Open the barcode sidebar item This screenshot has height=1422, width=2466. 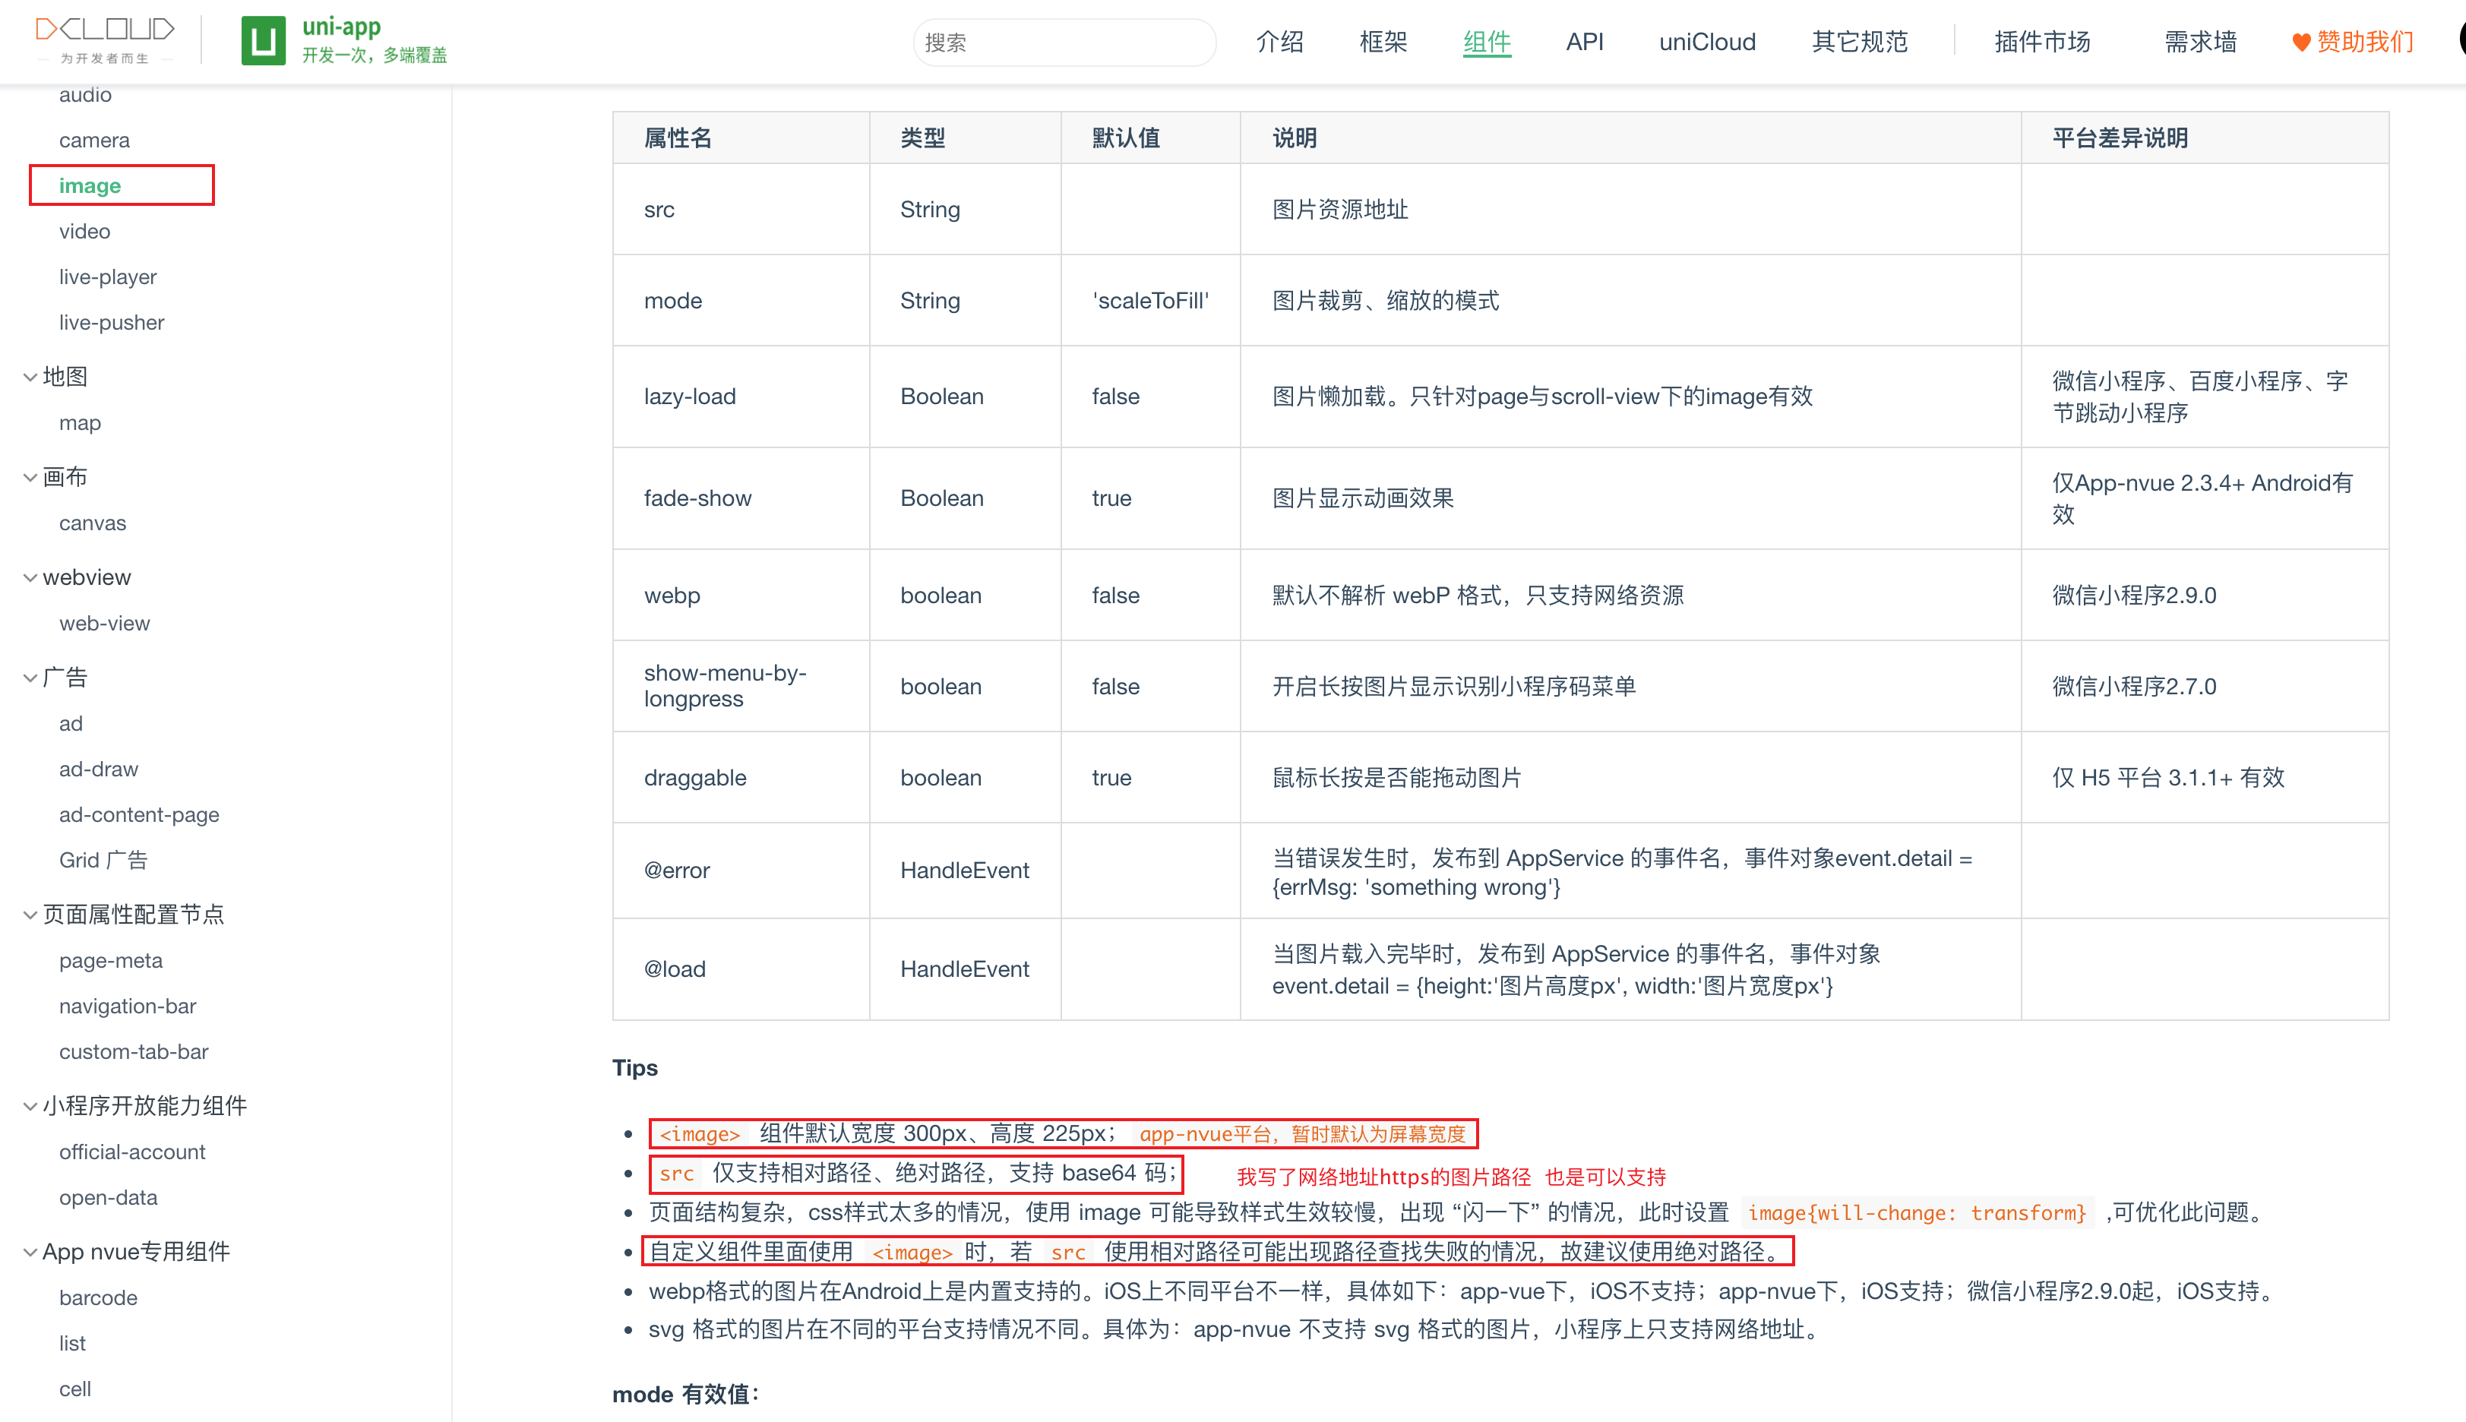[98, 1298]
